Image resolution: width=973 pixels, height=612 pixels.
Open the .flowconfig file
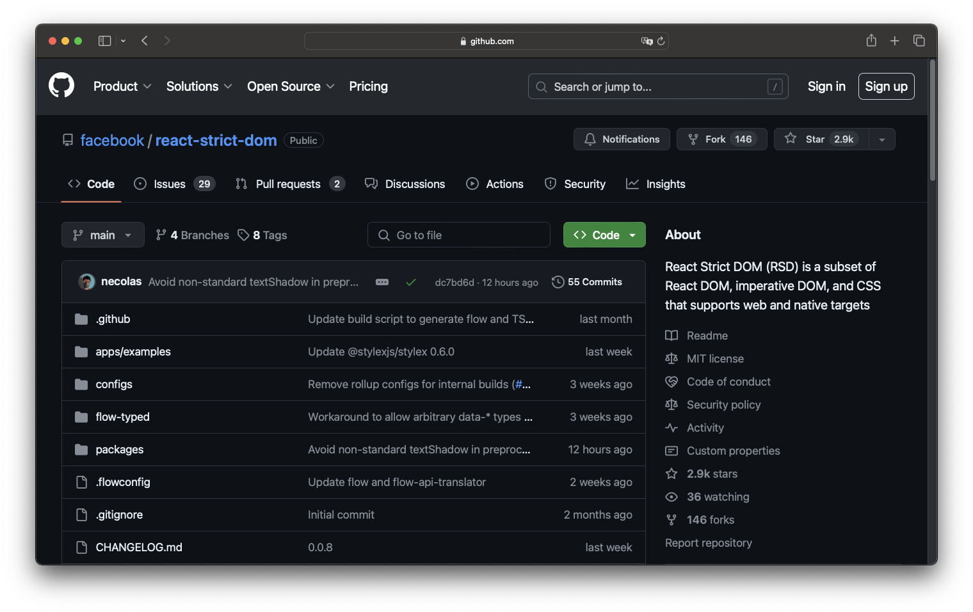pyautogui.click(x=123, y=482)
